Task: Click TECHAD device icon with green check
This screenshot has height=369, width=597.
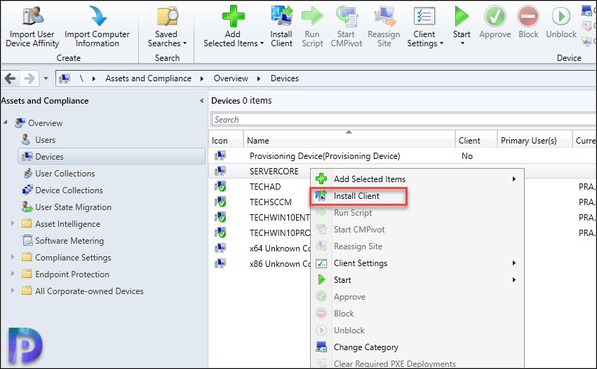Action: point(220,186)
